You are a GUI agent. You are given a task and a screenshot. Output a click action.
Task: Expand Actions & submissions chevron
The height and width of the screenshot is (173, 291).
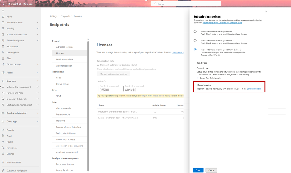coord(38,34)
